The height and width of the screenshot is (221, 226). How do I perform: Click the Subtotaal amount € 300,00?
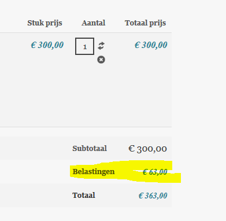coord(147,149)
